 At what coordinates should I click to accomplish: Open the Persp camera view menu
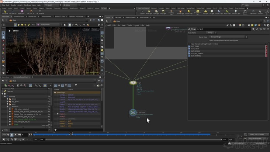pos(86,29)
